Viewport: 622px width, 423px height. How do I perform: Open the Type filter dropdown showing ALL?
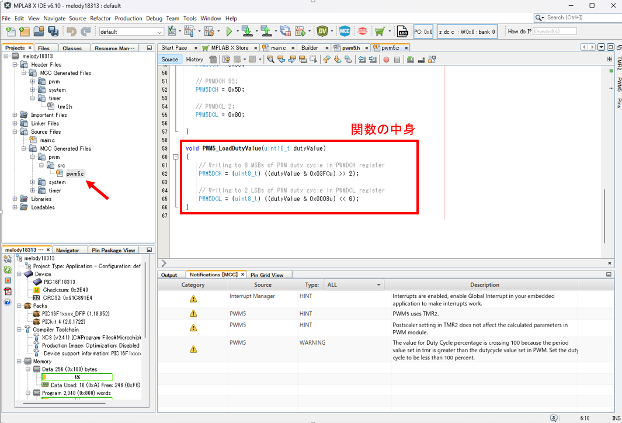pyautogui.click(x=355, y=285)
